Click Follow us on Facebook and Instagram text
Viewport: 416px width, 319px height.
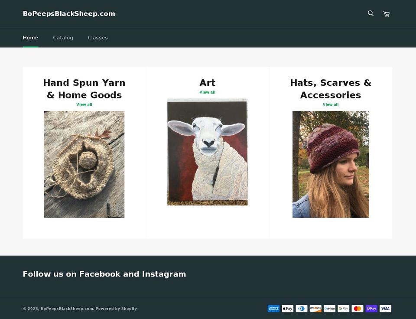point(104,274)
